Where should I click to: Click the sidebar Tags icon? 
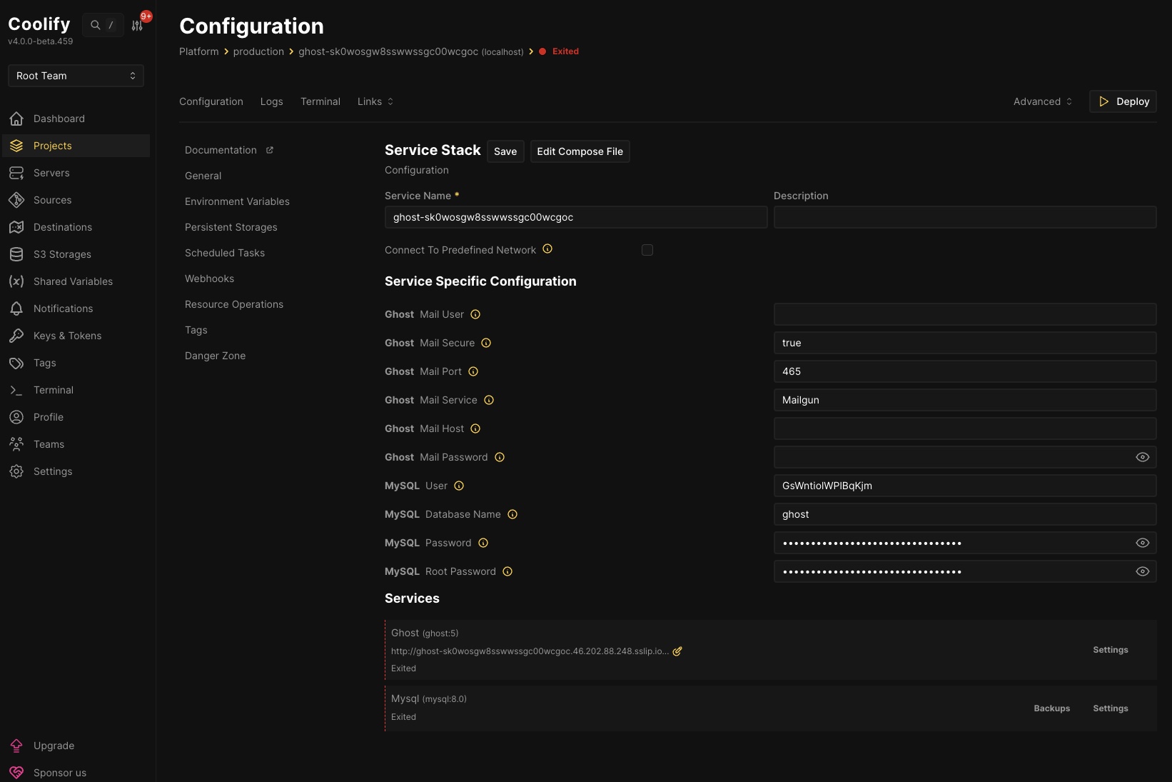pos(16,363)
